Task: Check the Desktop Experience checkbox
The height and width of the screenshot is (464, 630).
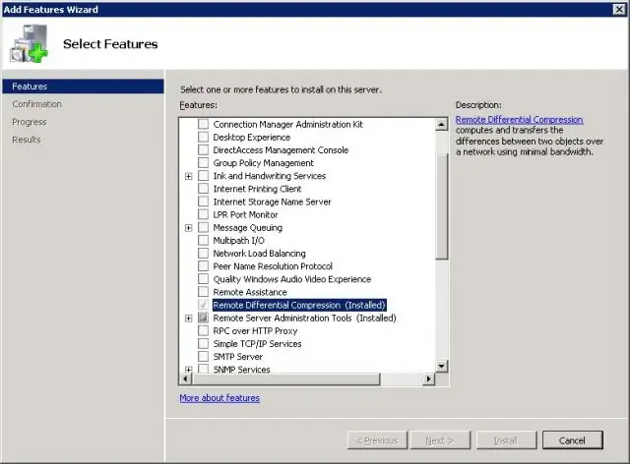Action: (204, 138)
